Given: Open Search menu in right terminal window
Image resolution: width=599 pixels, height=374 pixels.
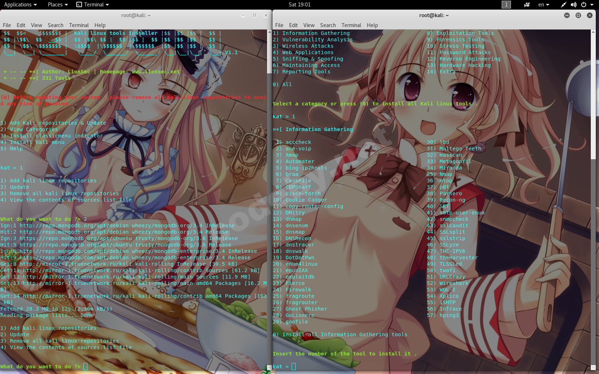Looking at the screenshot, I should tap(328, 25).
